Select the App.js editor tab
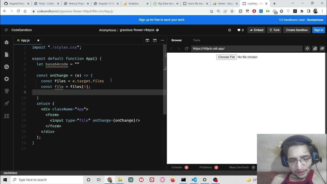327x184 pixels. (x=25, y=40)
